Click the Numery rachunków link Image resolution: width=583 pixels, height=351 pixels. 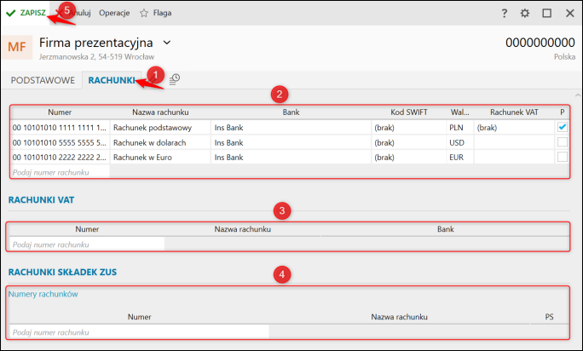(43, 294)
